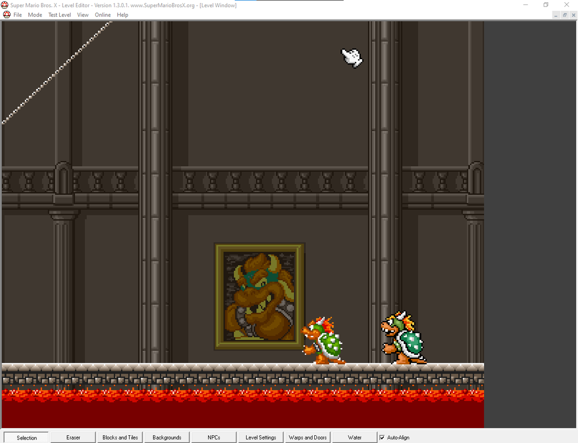Screen dimensions: 578x443
Task: Open the NPCs panel
Action: [214, 437]
